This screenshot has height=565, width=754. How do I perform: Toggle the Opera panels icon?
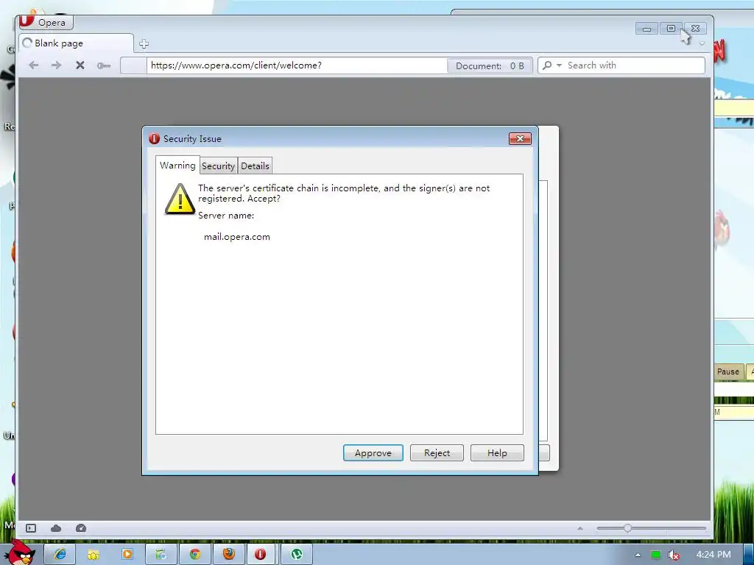coord(31,528)
